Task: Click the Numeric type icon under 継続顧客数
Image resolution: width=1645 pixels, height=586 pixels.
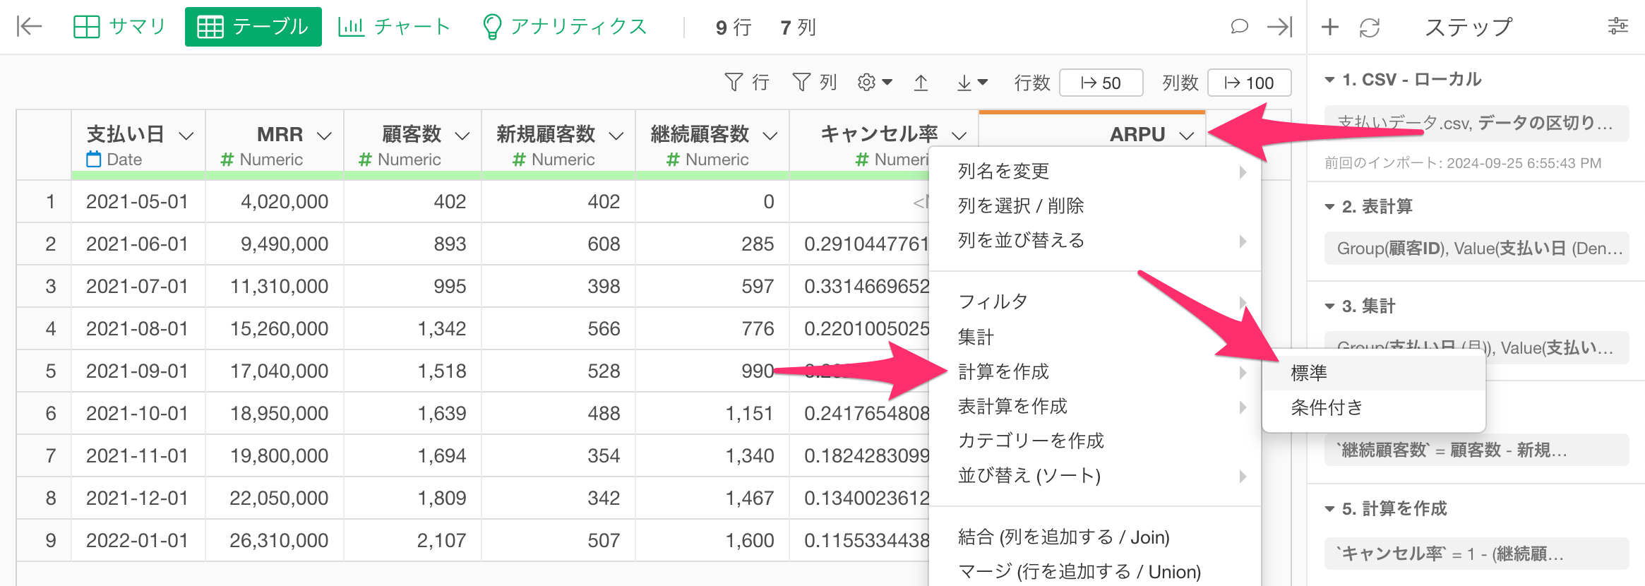Action: pyautogui.click(x=673, y=160)
